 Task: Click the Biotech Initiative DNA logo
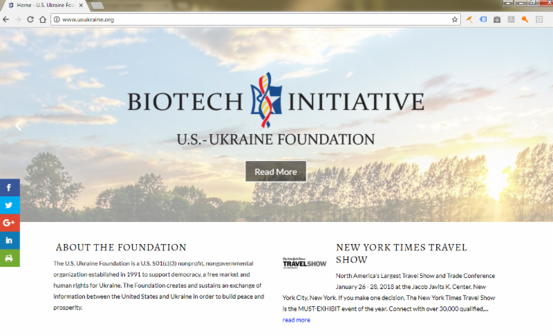pyautogui.click(x=266, y=100)
